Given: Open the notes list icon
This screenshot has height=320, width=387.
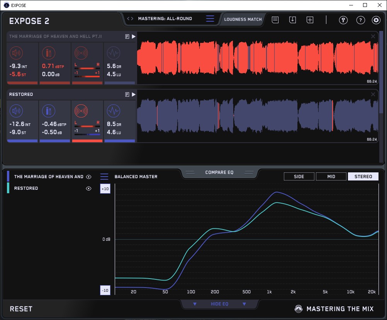Looking at the screenshot, I should 275,20.
